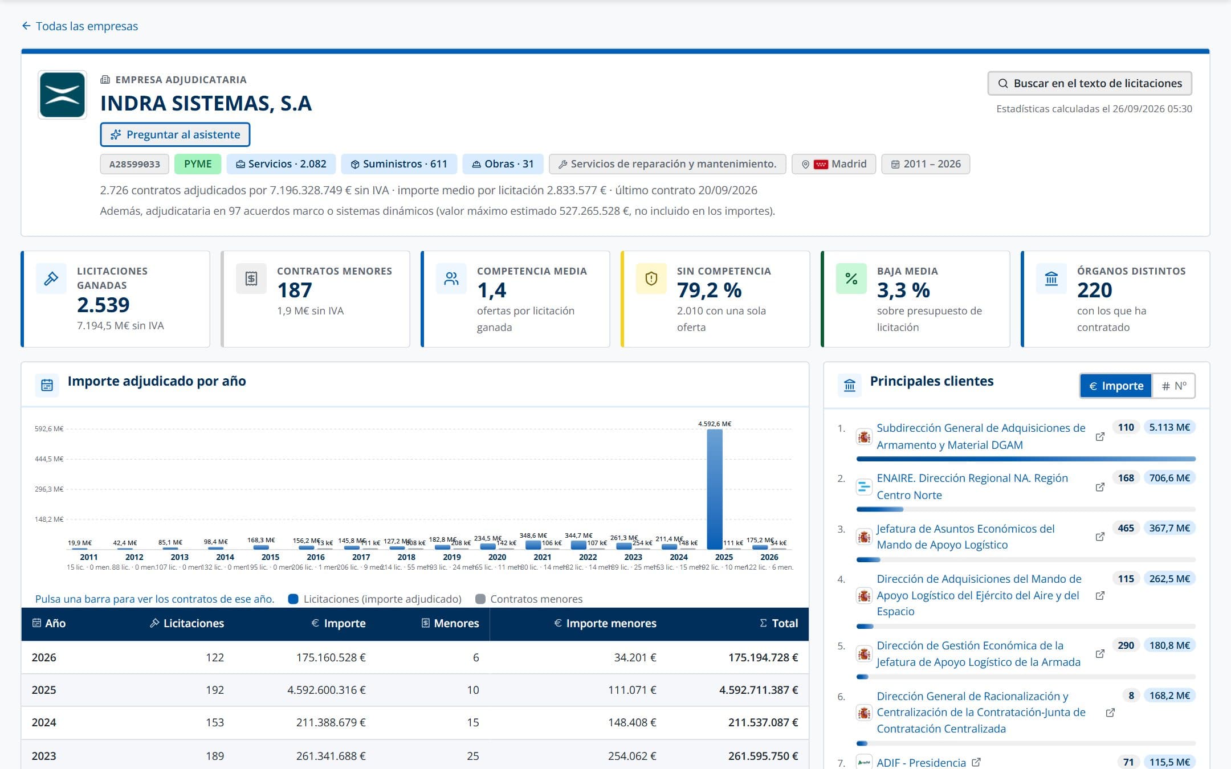Toggle Contratos menores legend entry
Image resolution: width=1231 pixels, height=769 pixels.
[529, 599]
